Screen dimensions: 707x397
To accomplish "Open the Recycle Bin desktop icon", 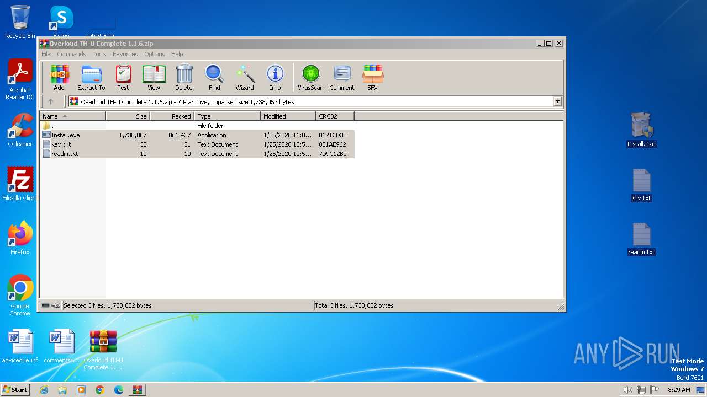I will 20,22.
